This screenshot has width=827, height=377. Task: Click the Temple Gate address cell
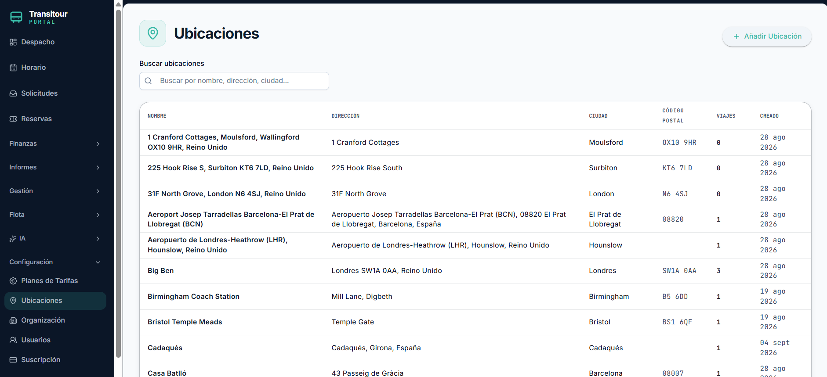pos(352,322)
